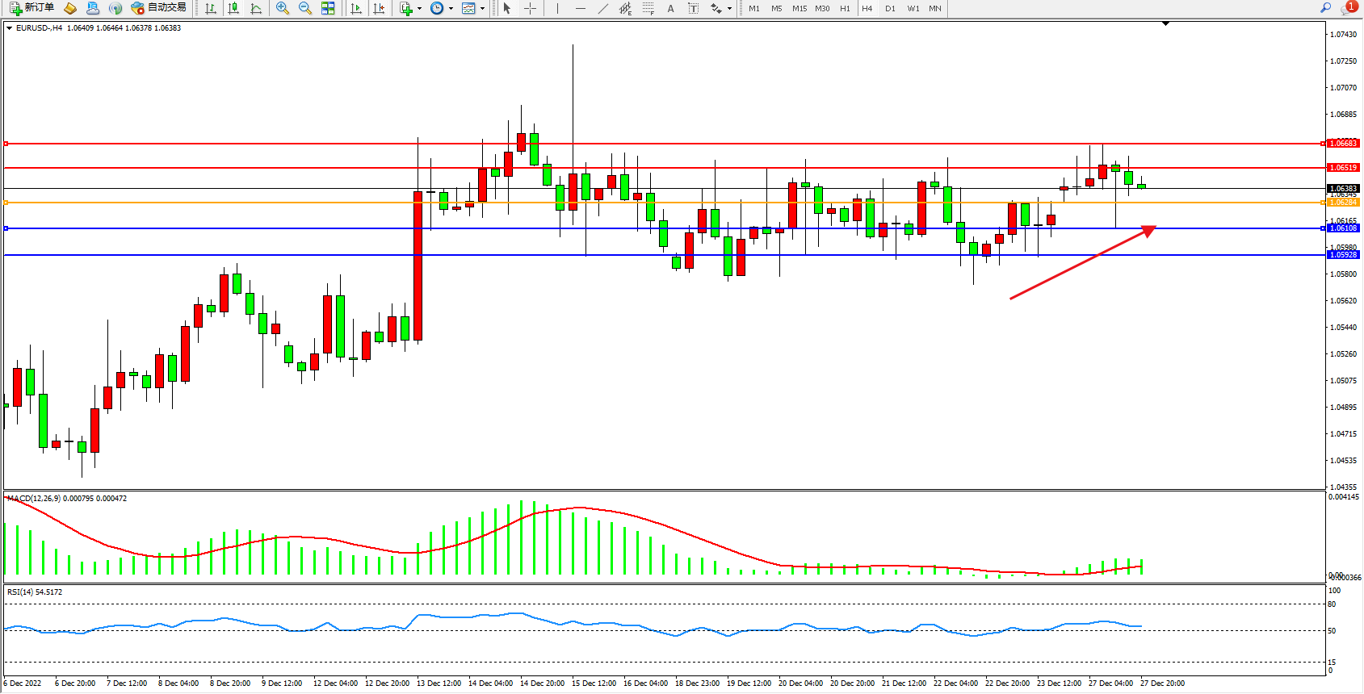This screenshot has width=1364, height=694.
Task: Select the line chart display icon
Action: click(x=256, y=8)
